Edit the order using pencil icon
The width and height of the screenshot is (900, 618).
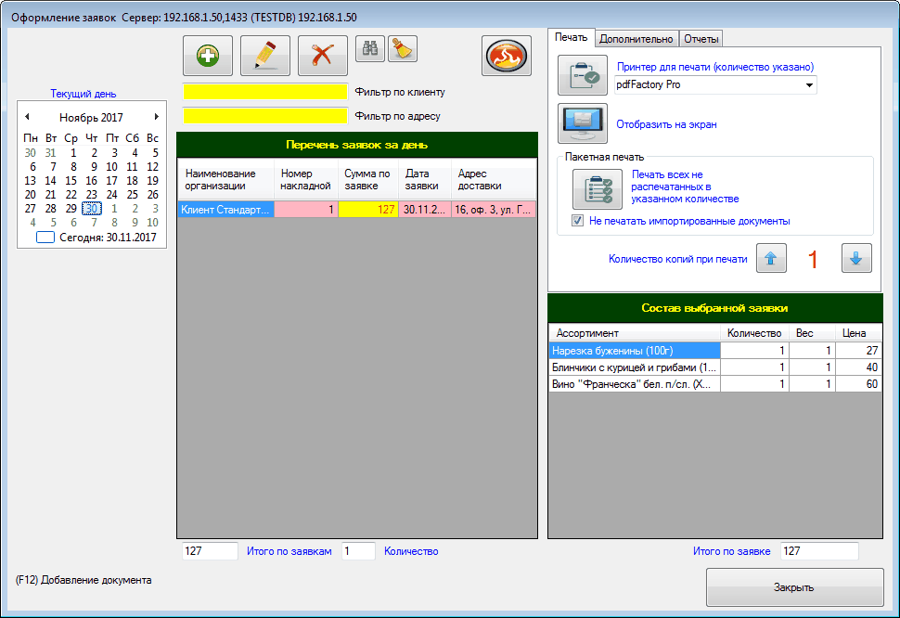coord(264,56)
